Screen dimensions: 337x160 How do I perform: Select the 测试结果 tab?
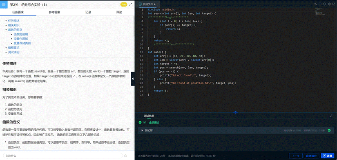click(x=149, y=116)
